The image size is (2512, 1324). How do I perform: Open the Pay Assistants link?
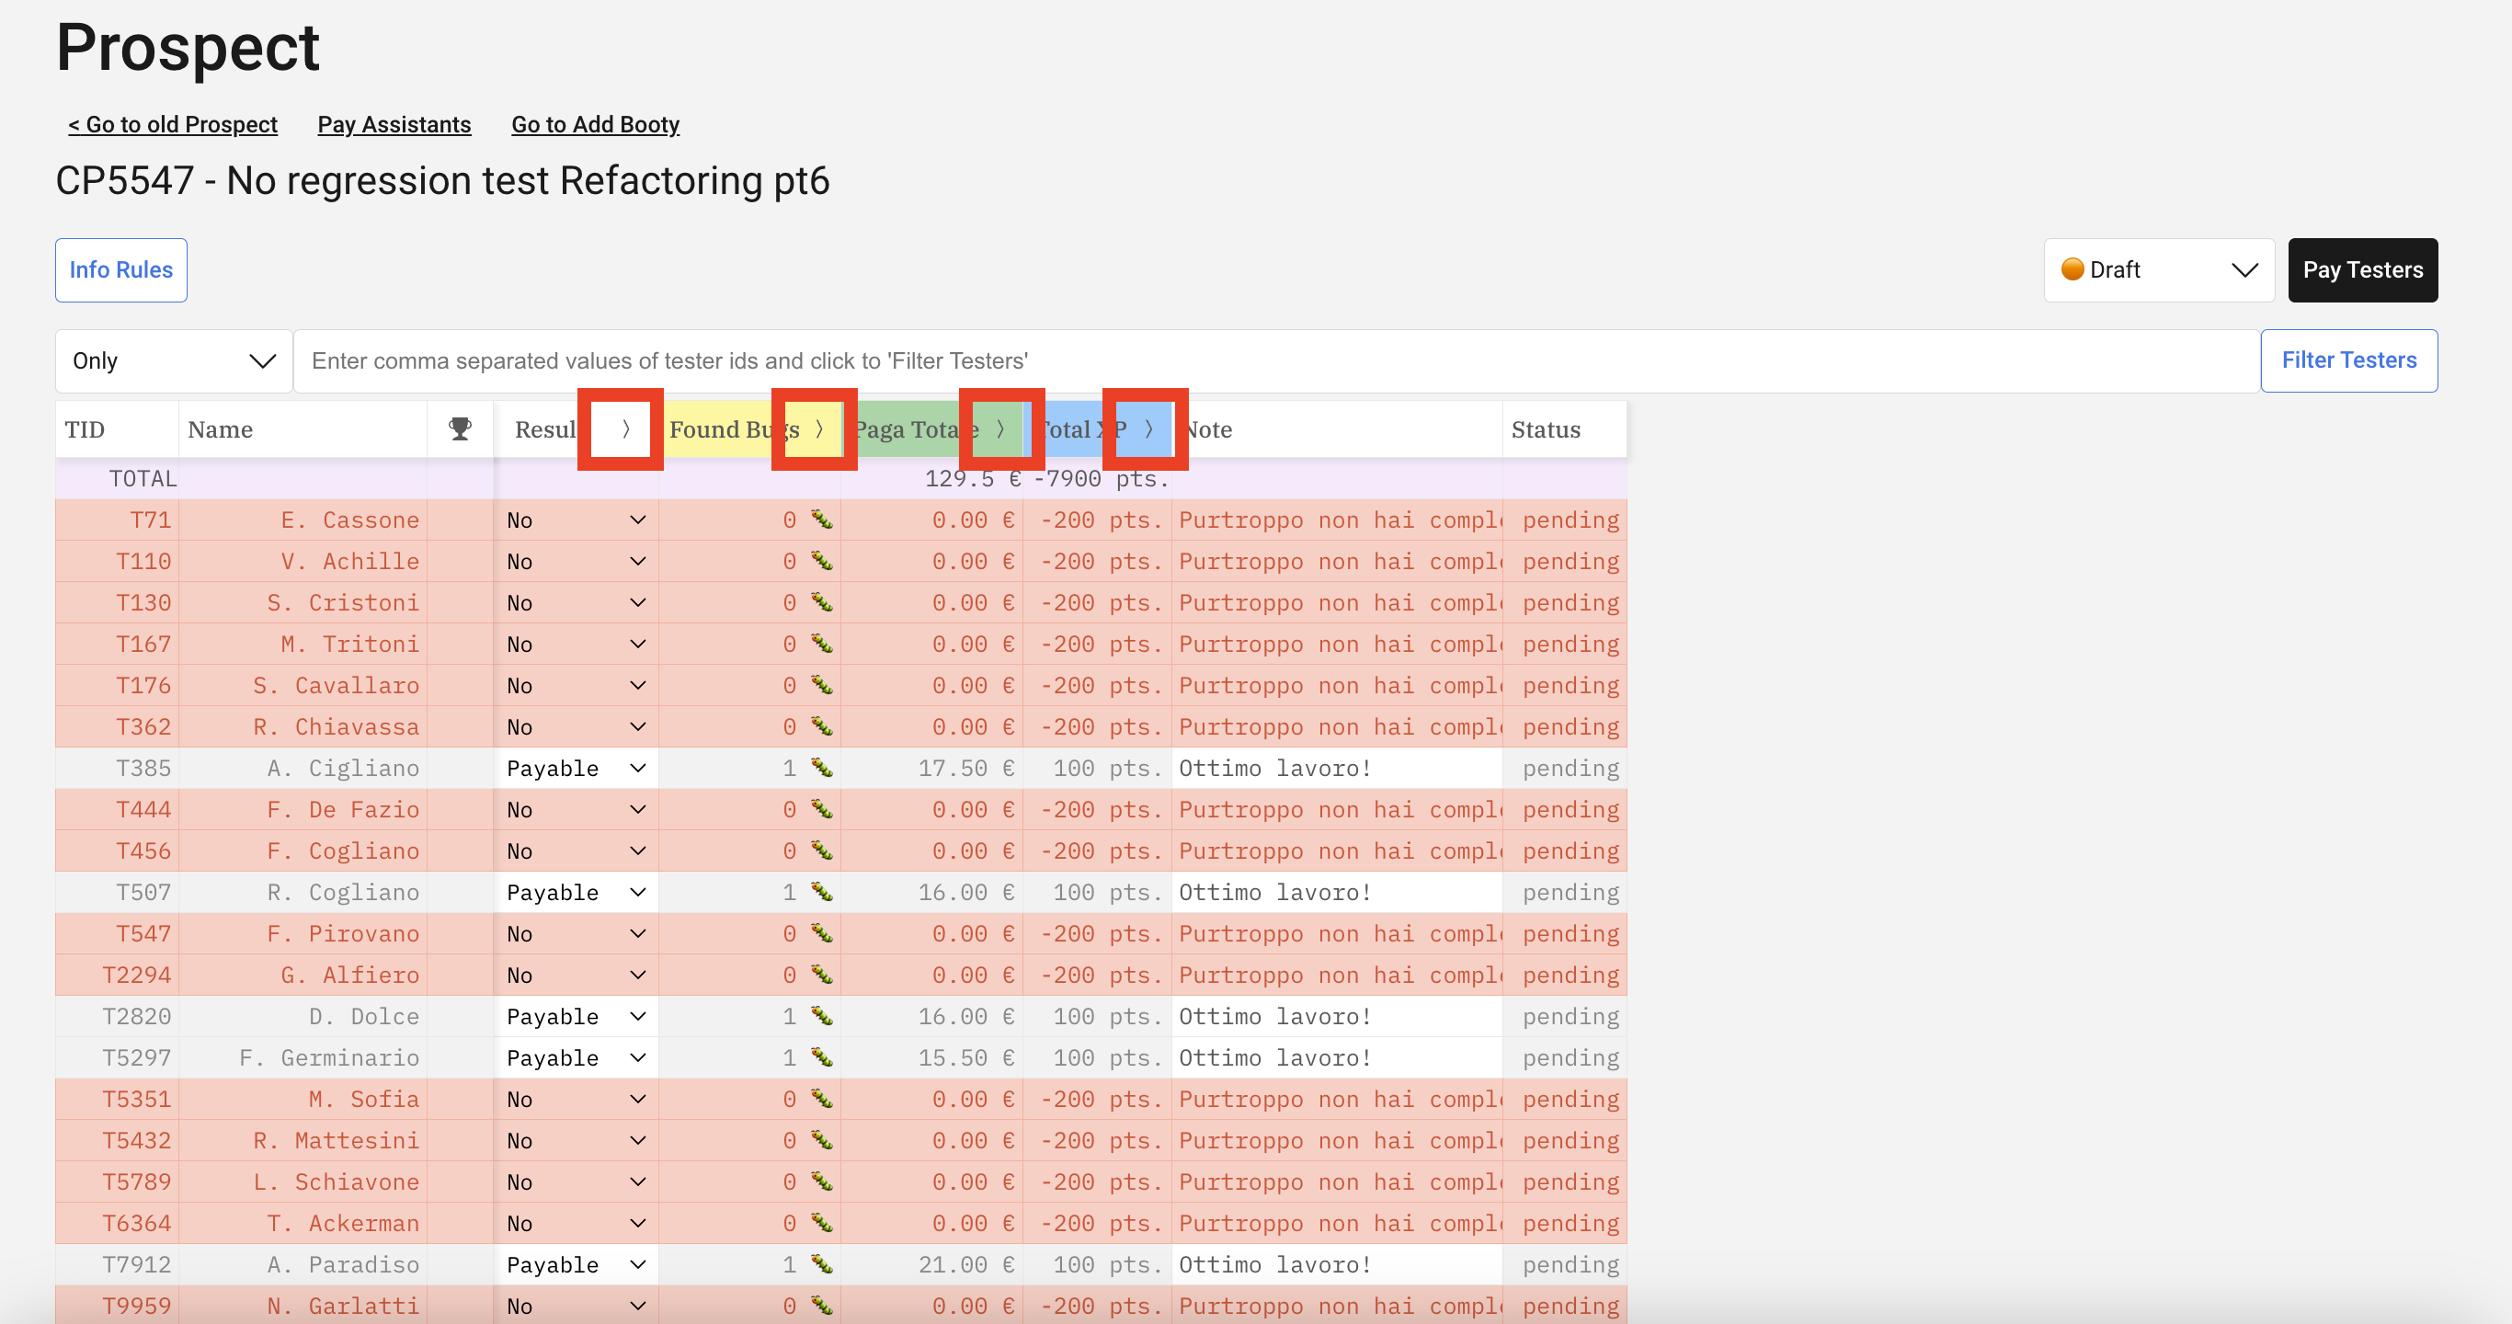tap(394, 125)
